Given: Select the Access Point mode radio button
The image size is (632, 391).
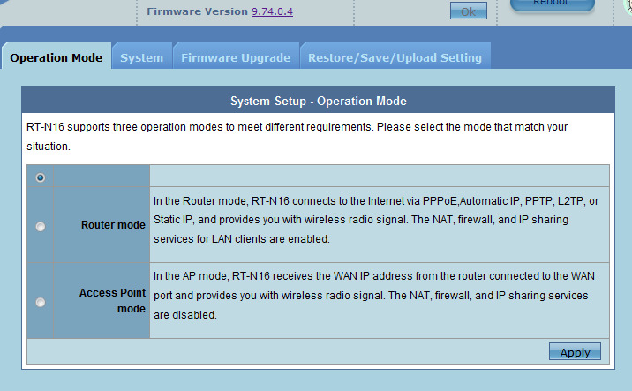Looking at the screenshot, I should (x=41, y=302).
